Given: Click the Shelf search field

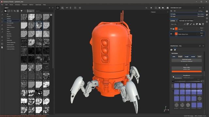Looking at the screenshot, I should point(44,11).
